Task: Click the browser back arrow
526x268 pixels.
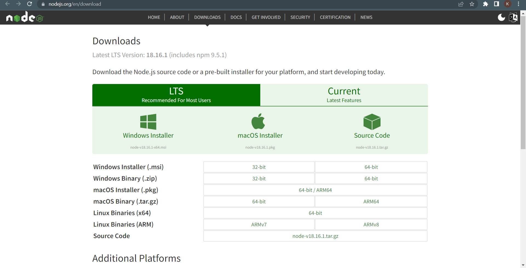Action: [x=7, y=4]
